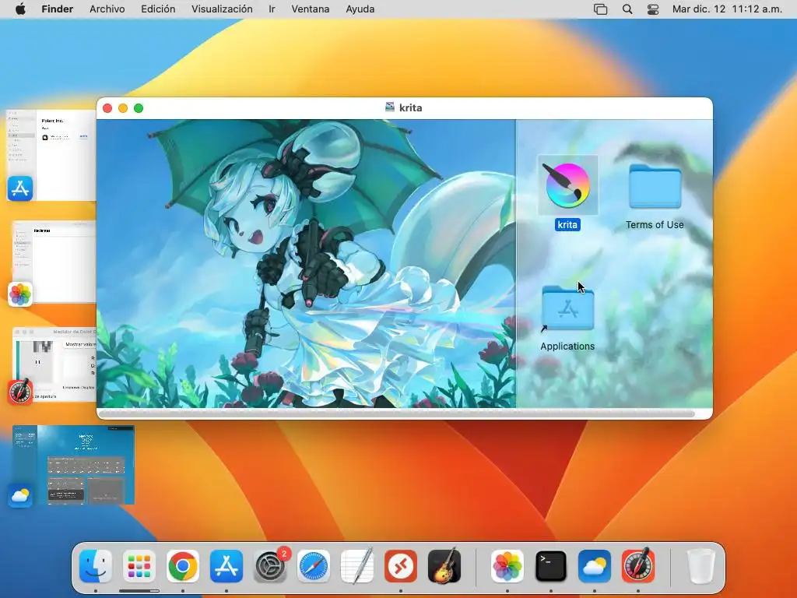Click the Stage Manager icon in menu bar
This screenshot has height=598, width=797.
pyautogui.click(x=600, y=9)
